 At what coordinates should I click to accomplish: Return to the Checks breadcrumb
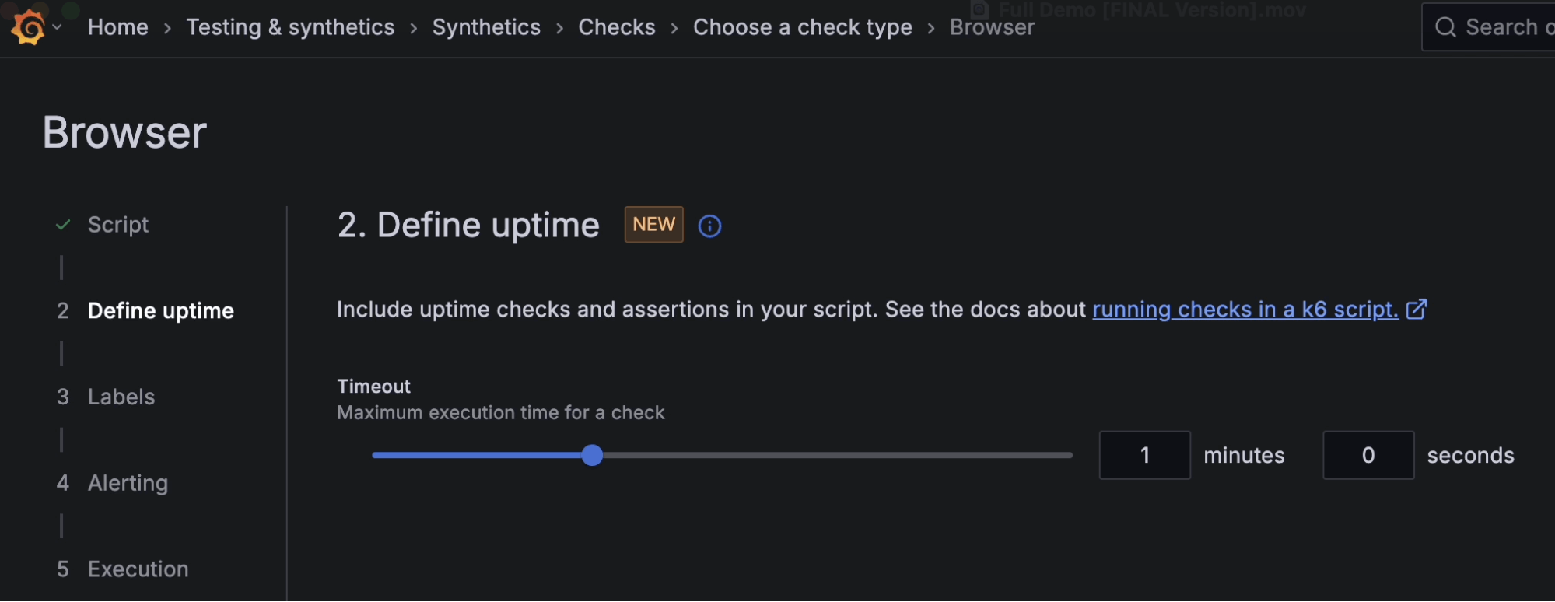(x=616, y=27)
